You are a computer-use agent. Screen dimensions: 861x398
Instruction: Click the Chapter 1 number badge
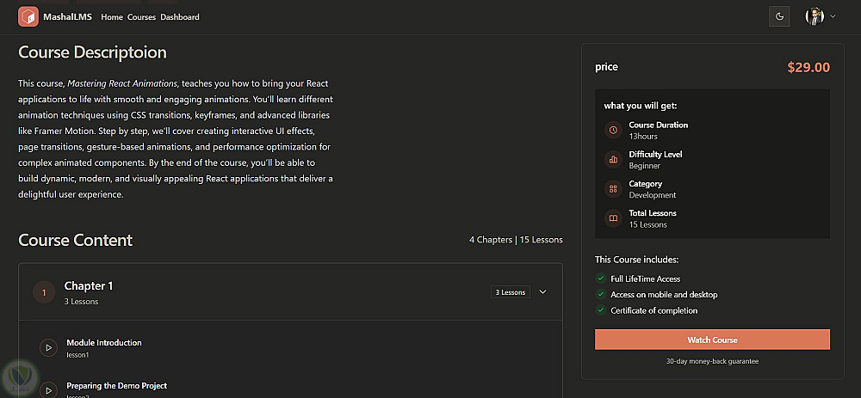[44, 292]
